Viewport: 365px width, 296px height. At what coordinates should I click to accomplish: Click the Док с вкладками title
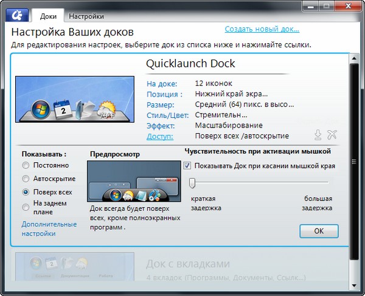(188, 264)
